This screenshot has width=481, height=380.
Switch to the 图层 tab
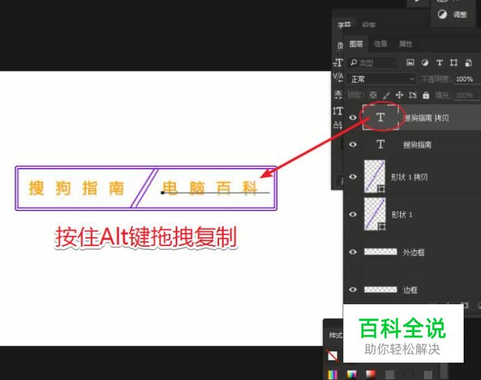356,44
